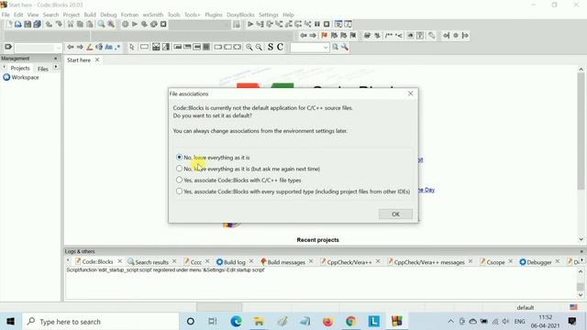Click the Zoom in toolbar icon
The image size is (587, 330).
249,47
